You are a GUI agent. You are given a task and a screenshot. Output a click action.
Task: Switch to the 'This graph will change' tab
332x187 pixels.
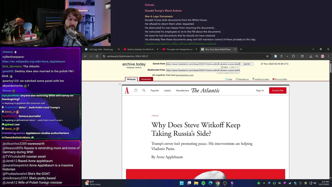tap(180, 49)
